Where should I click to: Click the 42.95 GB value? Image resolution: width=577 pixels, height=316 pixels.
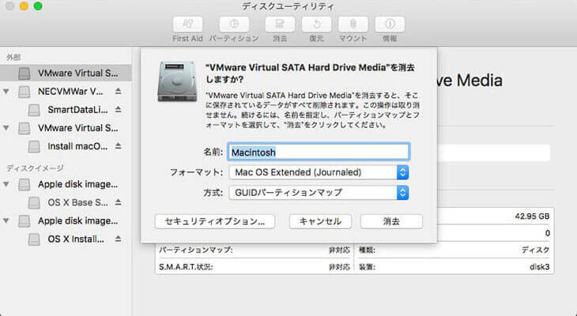coord(532,216)
